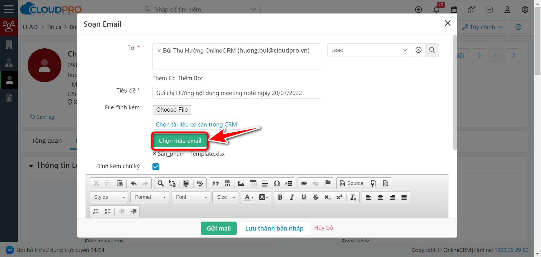Paste clipboard content in the editor
The height and width of the screenshot is (257, 541).
[x=119, y=183]
